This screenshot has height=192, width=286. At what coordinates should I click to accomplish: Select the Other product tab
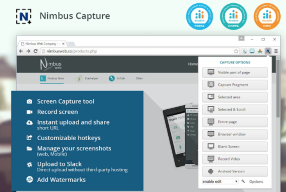point(139,78)
